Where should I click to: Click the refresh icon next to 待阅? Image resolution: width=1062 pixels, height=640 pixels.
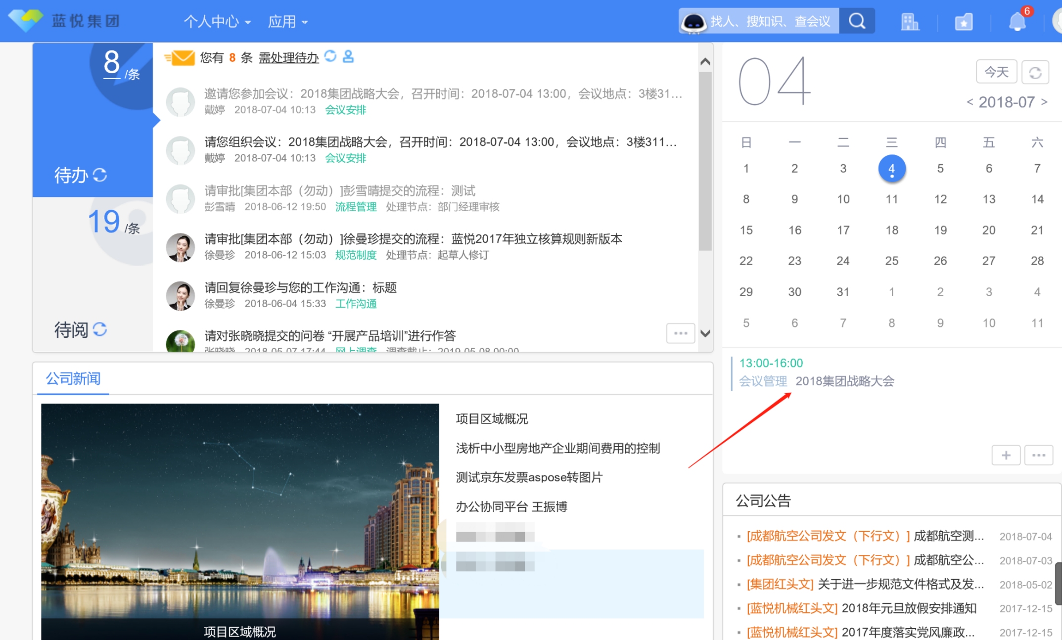pos(100,329)
